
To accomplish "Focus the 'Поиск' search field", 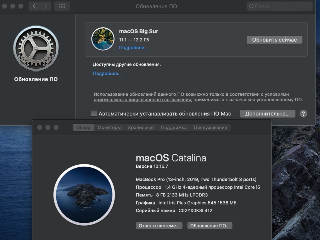I will point(280,6).
